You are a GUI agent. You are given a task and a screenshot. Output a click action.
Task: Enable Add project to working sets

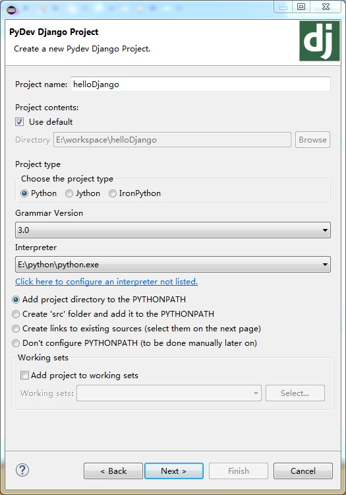pyautogui.click(x=24, y=376)
